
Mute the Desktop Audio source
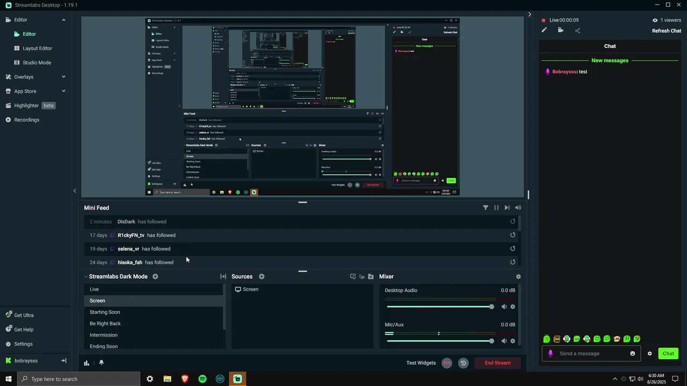(503, 307)
